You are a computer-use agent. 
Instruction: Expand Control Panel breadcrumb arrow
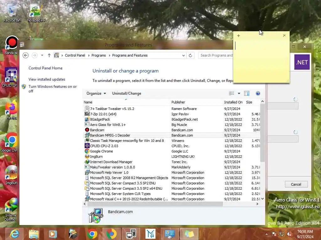click(89, 55)
